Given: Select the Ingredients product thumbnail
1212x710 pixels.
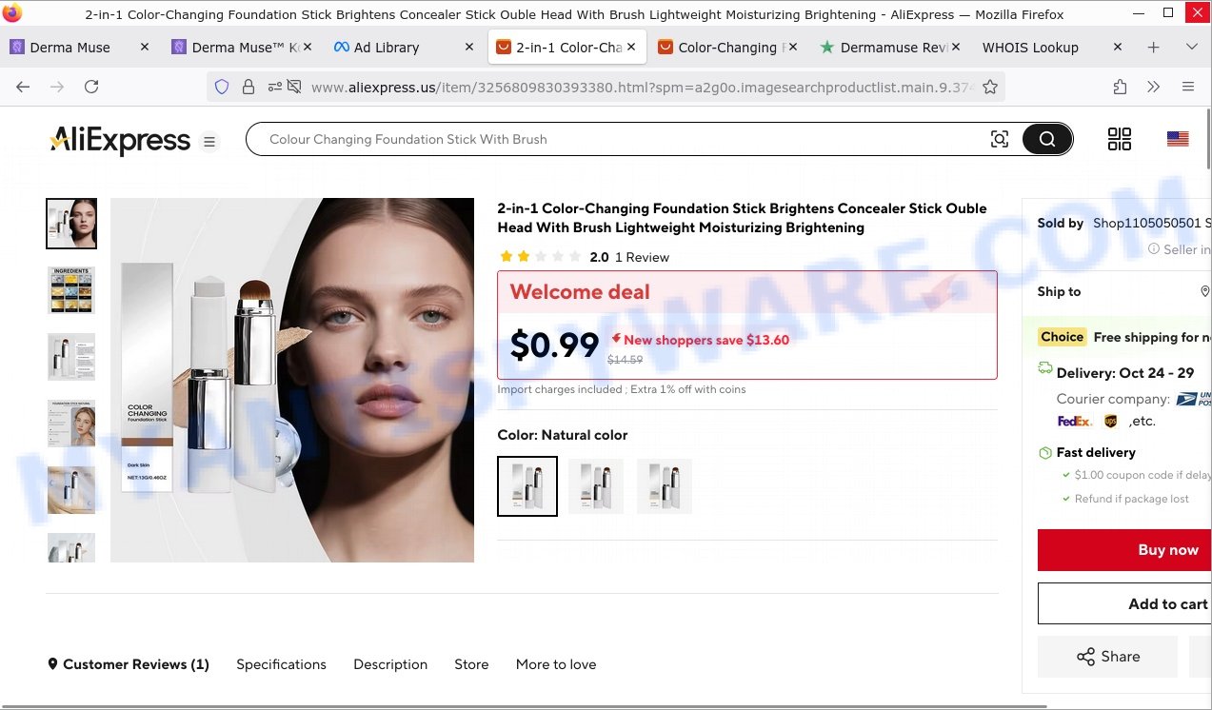Looking at the screenshot, I should 71,290.
